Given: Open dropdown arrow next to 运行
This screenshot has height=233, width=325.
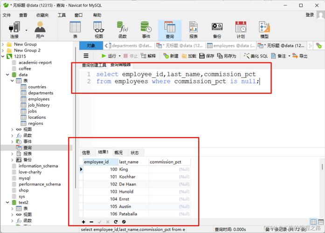Looking at the screenshot, I should (119, 56).
